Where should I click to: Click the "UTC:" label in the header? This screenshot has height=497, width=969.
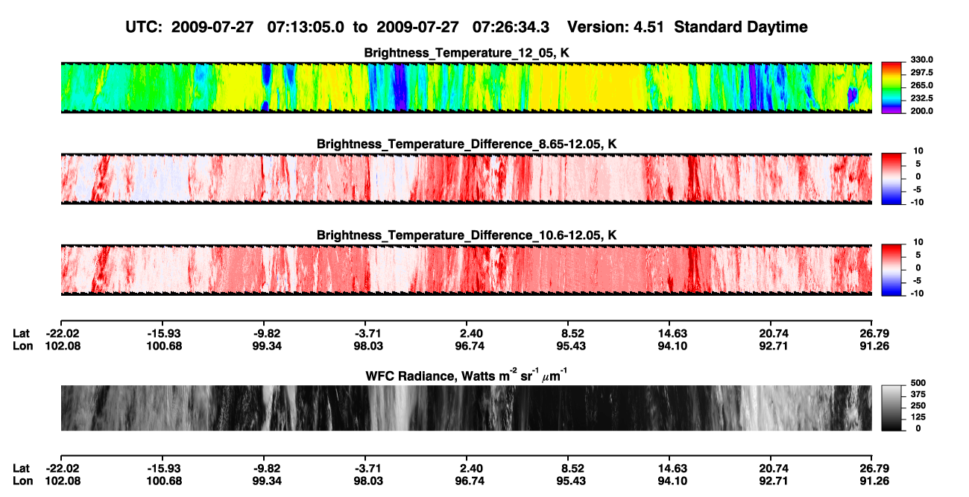145,27
